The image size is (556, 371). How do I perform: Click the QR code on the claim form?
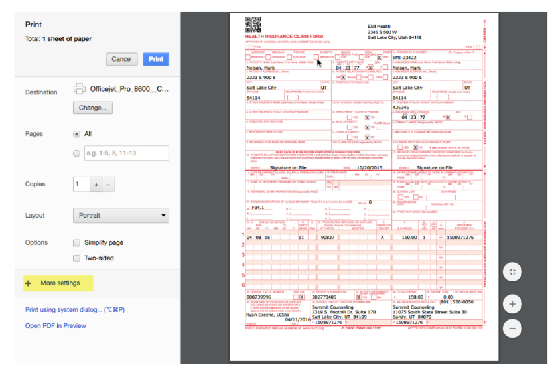coord(253,25)
